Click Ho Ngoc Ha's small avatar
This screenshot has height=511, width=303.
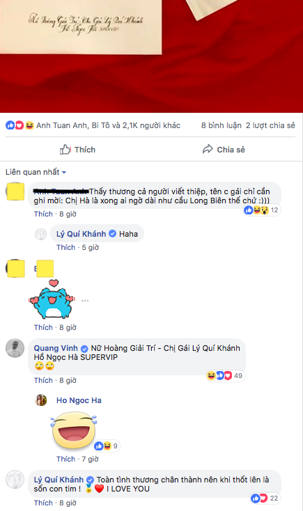pos(41,400)
